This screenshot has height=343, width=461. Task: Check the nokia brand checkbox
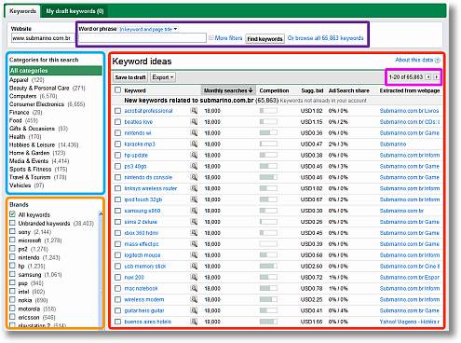[x=12, y=299]
